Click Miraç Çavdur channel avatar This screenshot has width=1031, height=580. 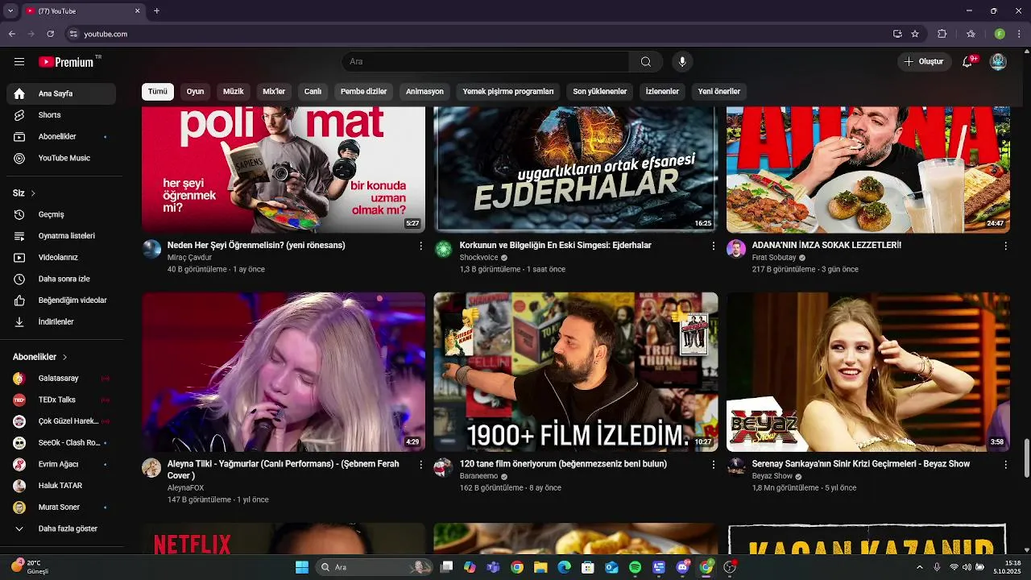point(151,249)
